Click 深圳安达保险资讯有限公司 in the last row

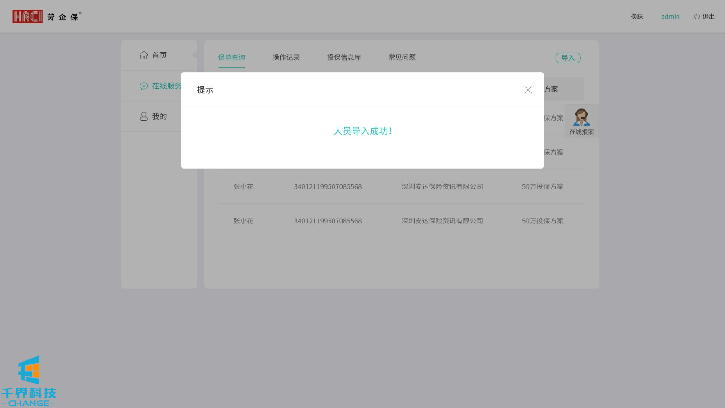point(442,221)
